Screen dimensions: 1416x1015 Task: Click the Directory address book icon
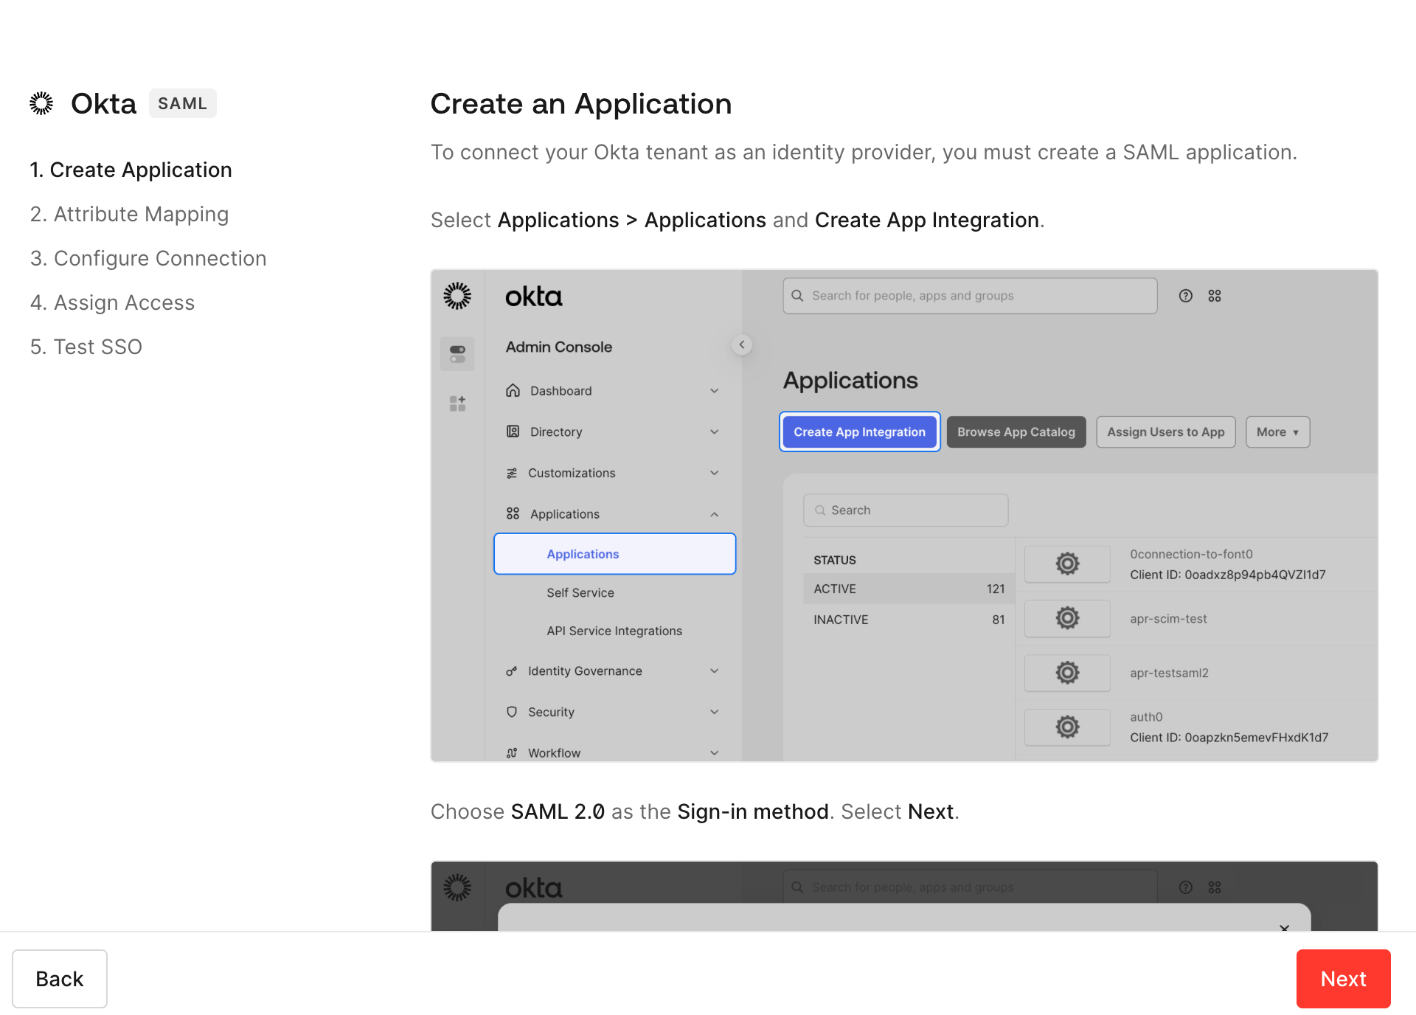point(513,432)
